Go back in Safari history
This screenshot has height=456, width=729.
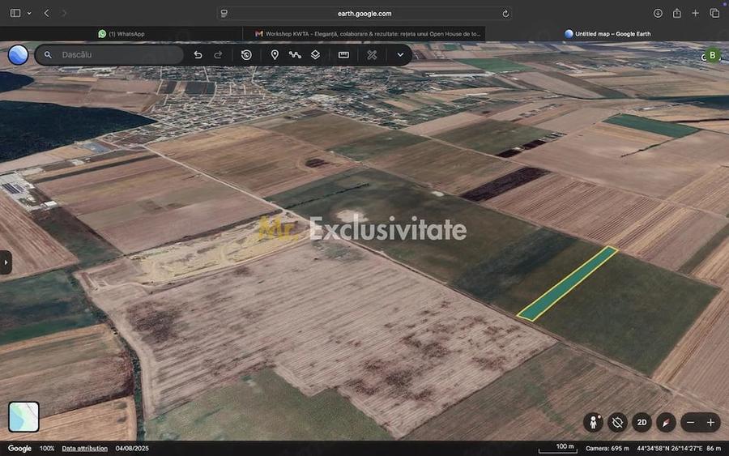(x=46, y=13)
